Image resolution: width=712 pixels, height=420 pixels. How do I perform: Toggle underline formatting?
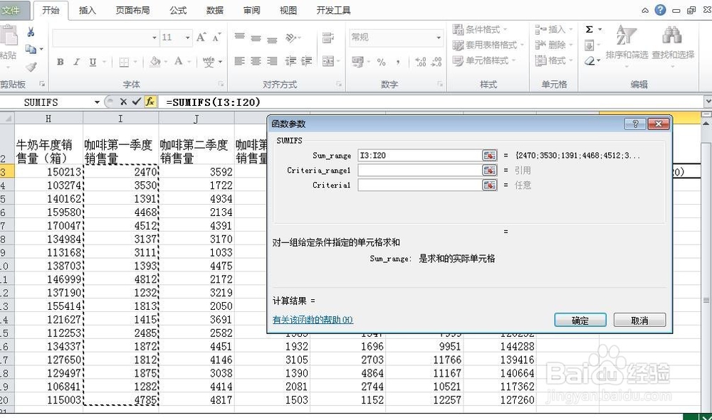(91, 62)
